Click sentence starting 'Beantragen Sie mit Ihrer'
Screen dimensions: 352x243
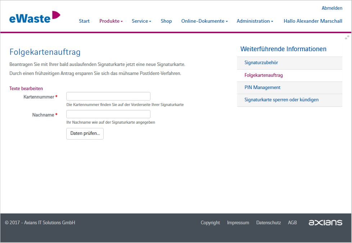click(x=97, y=65)
